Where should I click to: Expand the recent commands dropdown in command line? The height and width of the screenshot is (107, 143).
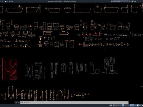point(21,103)
